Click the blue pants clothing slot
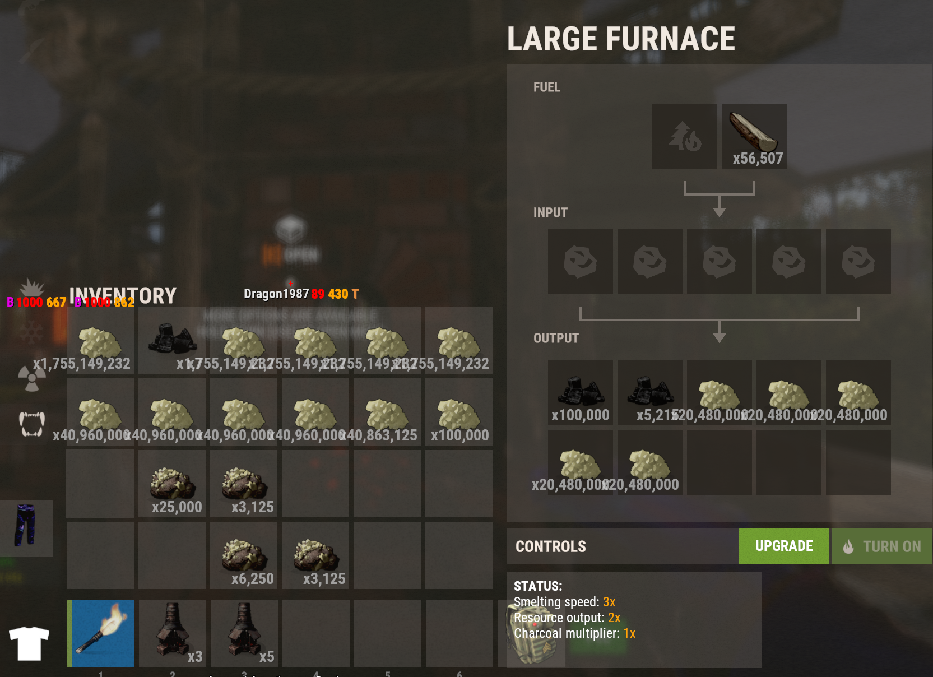The height and width of the screenshot is (677, 933). 26,528
